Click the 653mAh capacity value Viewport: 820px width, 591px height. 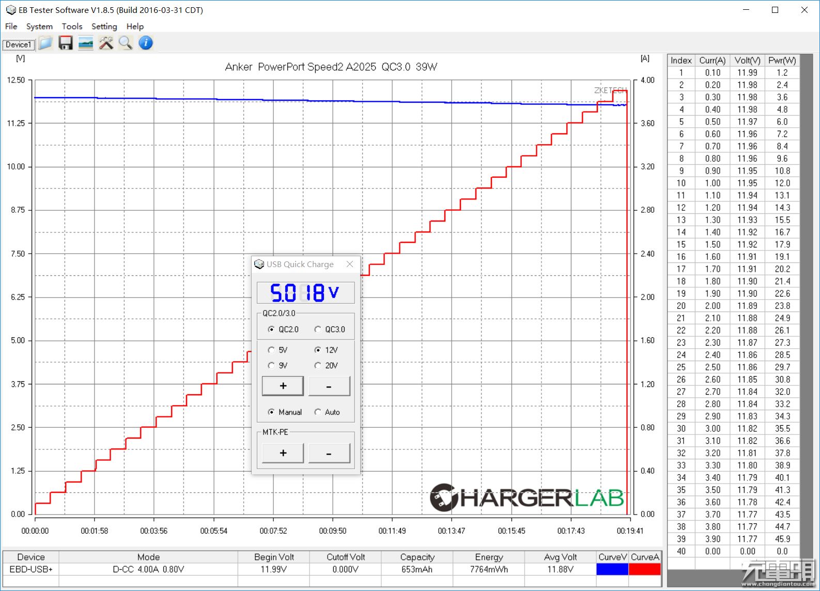pos(417,569)
